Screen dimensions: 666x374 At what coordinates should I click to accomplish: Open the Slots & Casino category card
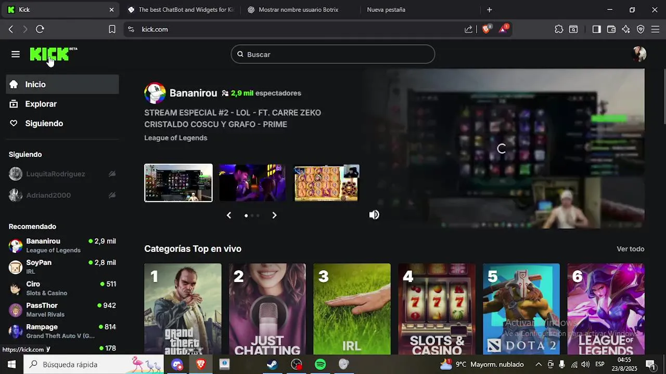click(x=437, y=309)
